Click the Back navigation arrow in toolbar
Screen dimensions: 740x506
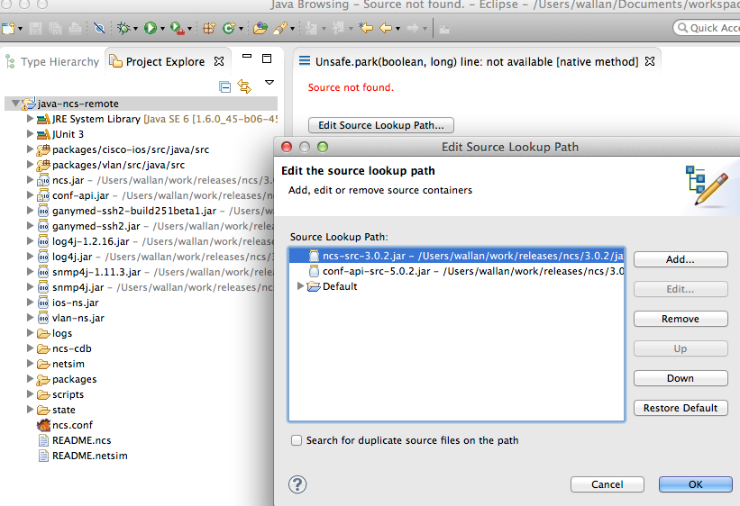(388, 29)
